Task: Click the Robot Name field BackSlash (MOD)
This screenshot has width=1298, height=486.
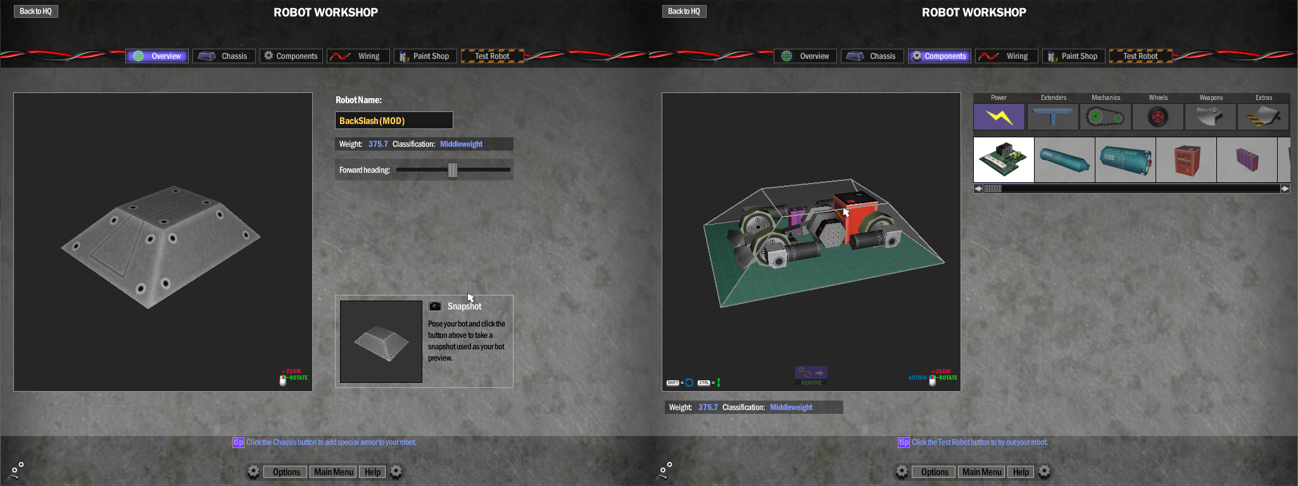Action: point(393,120)
